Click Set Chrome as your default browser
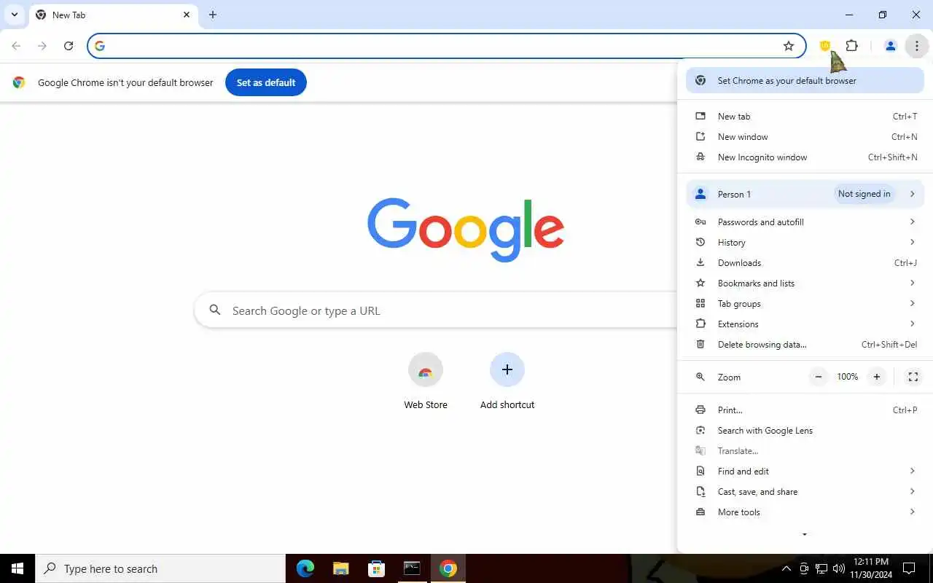This screenshot has width=933, height=583. pyautogui.click(x=805, y=81)
